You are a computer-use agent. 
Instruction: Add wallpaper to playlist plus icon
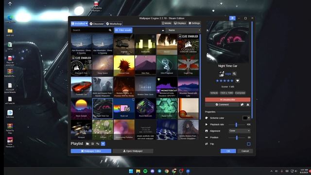(x=103, y=144)
